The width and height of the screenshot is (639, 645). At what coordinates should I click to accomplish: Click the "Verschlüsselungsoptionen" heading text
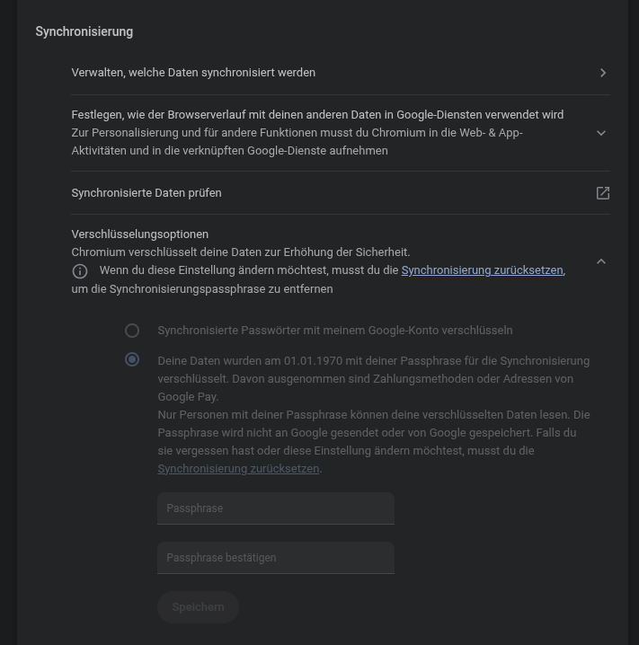140,234
